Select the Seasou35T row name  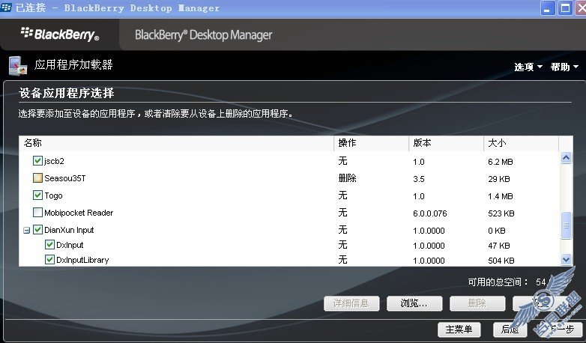65,178
